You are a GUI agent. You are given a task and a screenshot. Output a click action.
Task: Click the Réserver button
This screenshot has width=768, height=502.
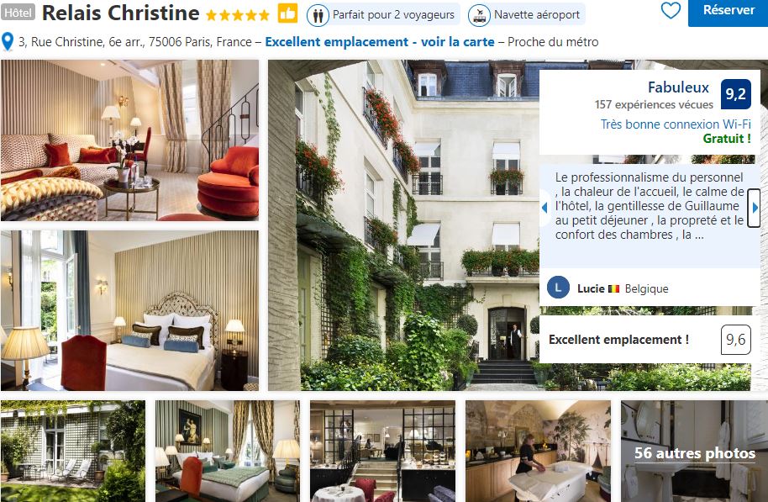[x=729, y=11]
